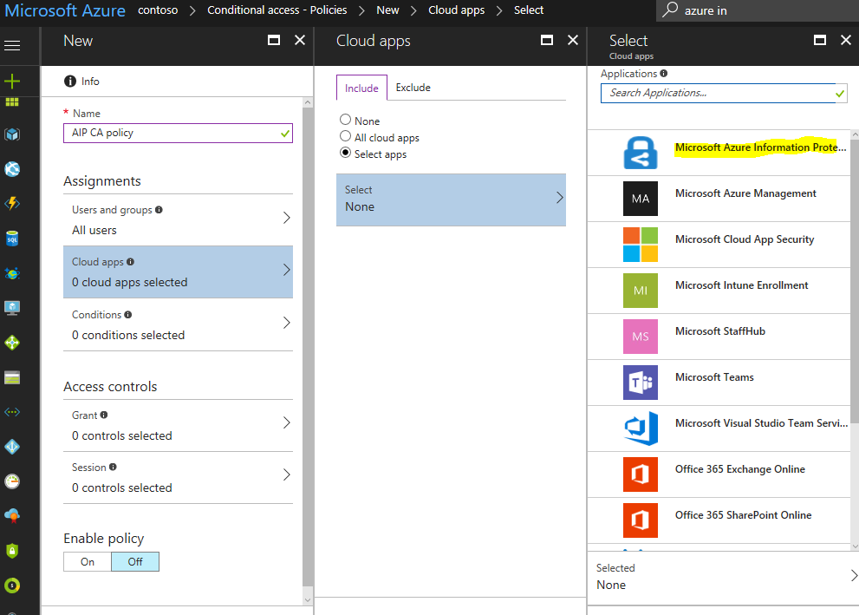Open the sidebar hamburger menu
Viewport: 859px width, 615px height.
click(x=12, y=45)
